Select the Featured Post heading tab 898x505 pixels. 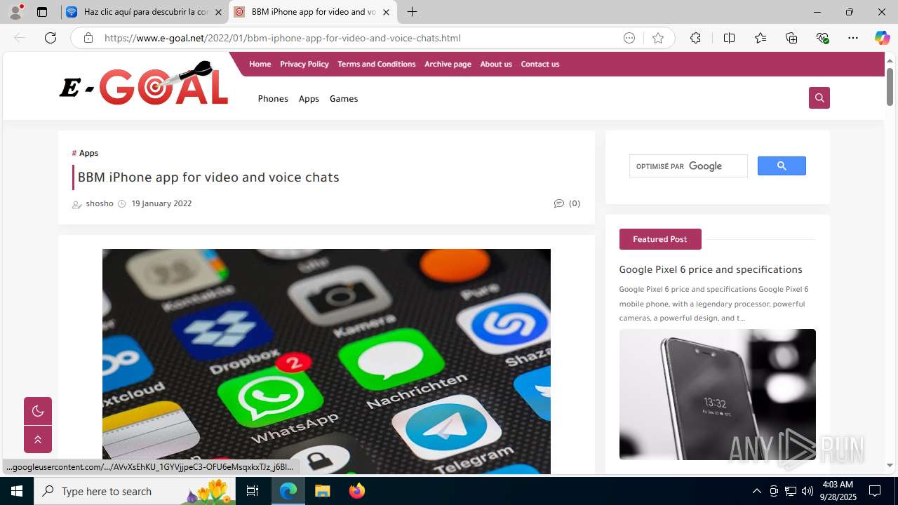coord(659,239)
